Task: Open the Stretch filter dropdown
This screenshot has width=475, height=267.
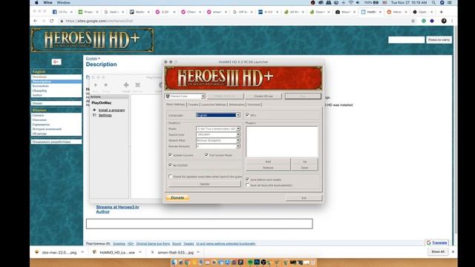Action: [x=218, y=140]
